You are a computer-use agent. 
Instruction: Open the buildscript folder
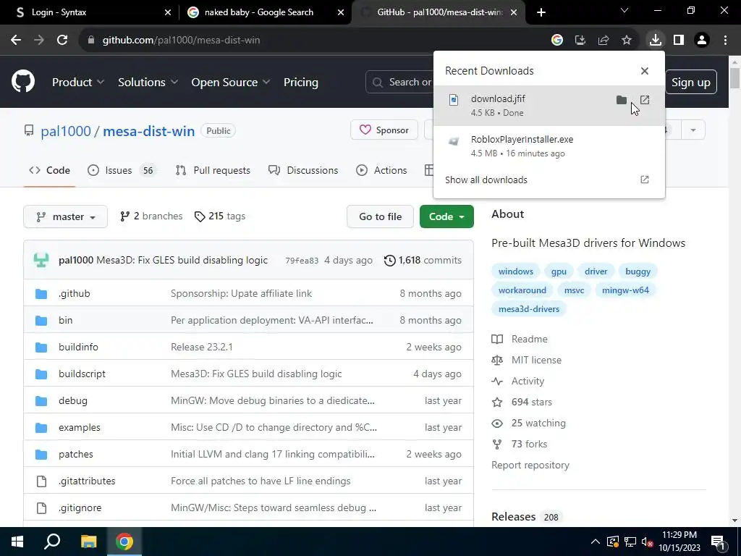coord(82,374)
